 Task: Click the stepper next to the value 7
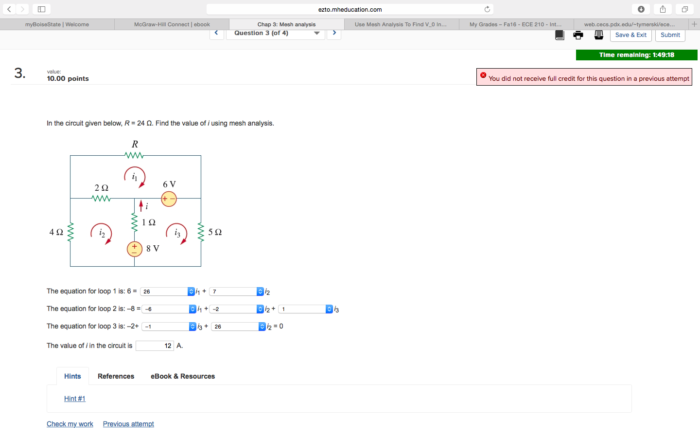pyautogui.click(x=260, y=291)
